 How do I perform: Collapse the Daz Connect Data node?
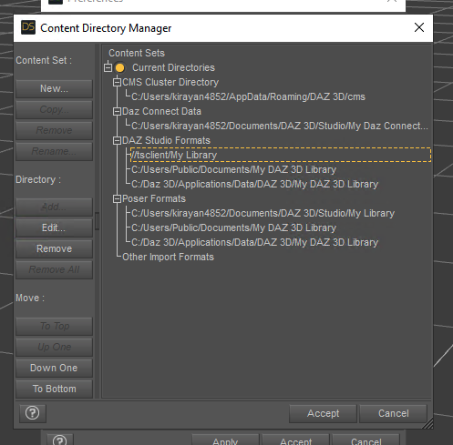(x=117, y=111)
